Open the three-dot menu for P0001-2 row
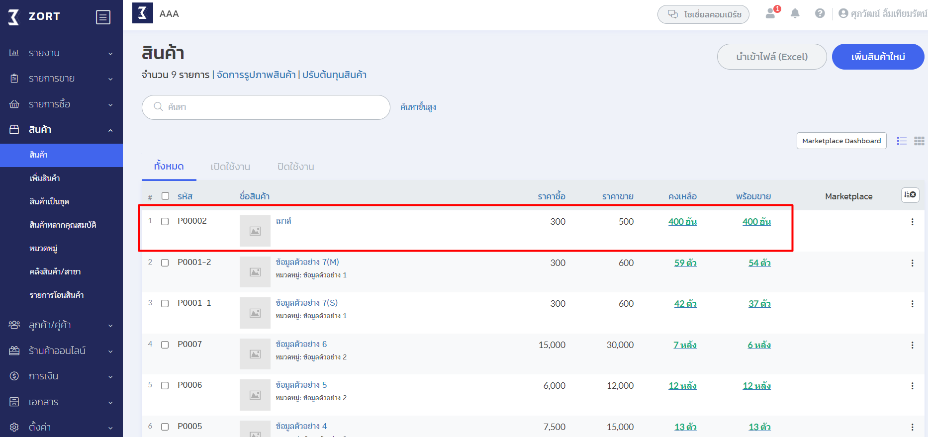The height and width of the screenshot is (437, 928). click(x=912, y=263)
